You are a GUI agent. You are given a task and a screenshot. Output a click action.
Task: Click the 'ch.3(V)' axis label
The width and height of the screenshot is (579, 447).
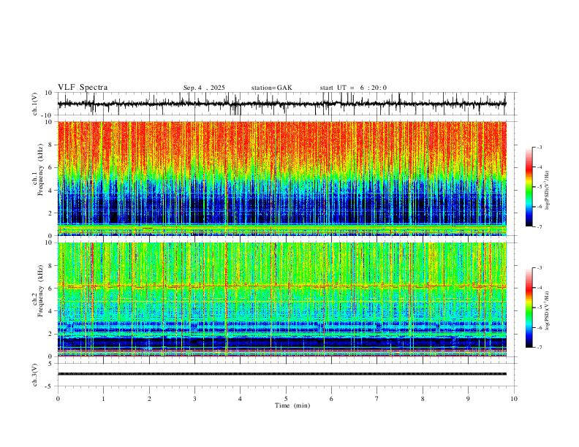pos(35,375)
